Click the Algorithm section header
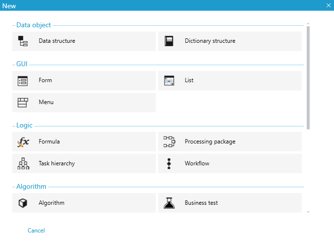Image resolution: width=334 pixels, height=250 pixels. [31, 187]
